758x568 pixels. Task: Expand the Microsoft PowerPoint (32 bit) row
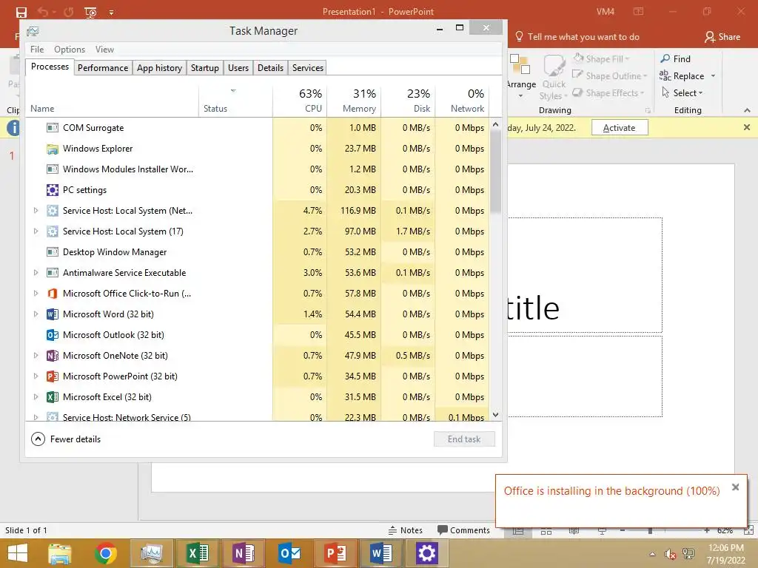pyautogui.click(x=36, y=376)
